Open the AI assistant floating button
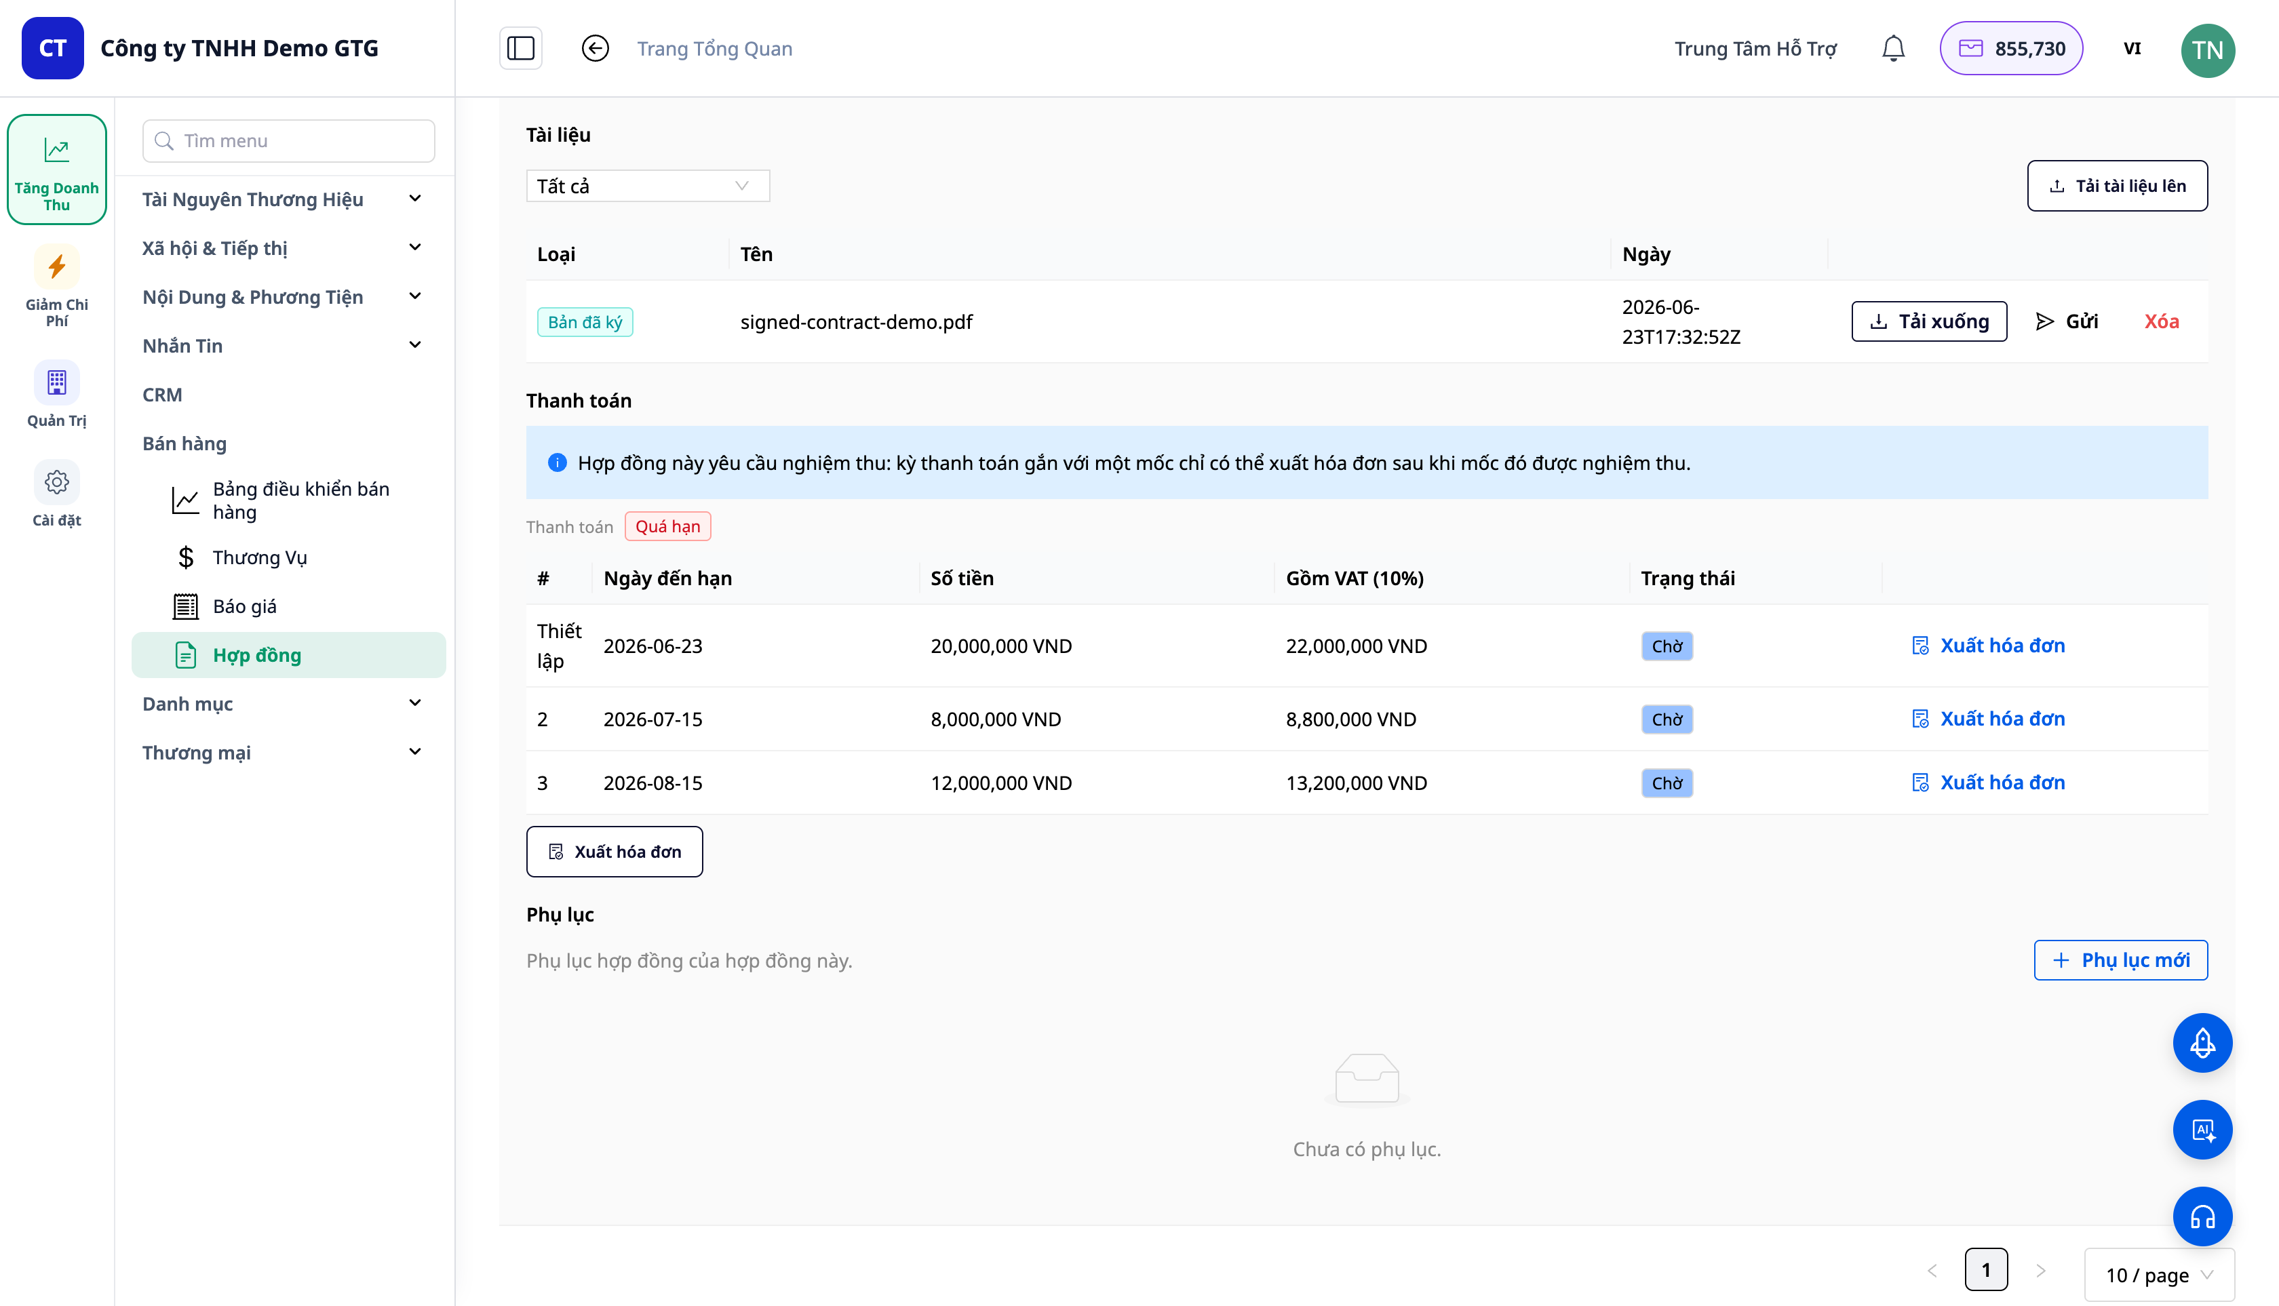This screenshot has height=1306, width=2279. pyautogui.click(x=2202, y=1129)
